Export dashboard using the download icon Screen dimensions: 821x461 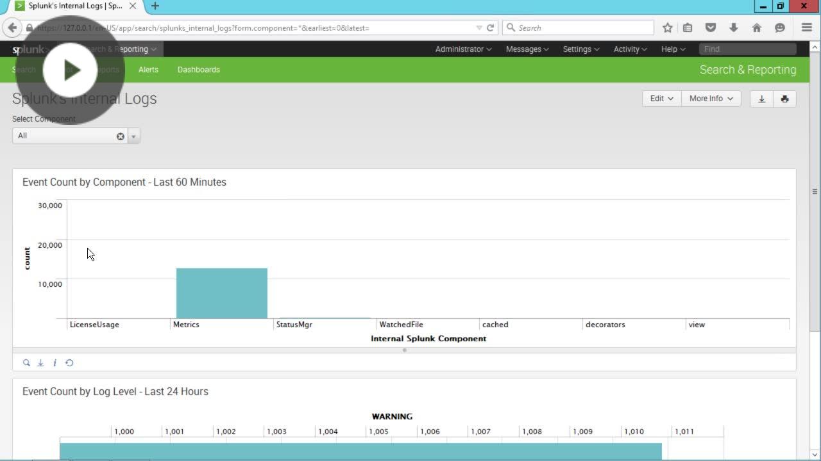(x=761, y=99)
